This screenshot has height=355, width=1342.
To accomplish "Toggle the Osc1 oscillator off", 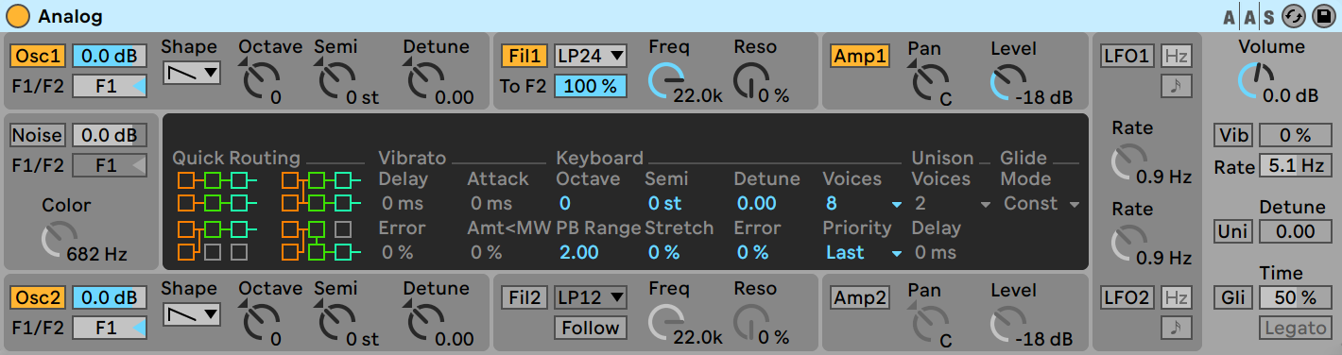I will click(x=38, y=56).
